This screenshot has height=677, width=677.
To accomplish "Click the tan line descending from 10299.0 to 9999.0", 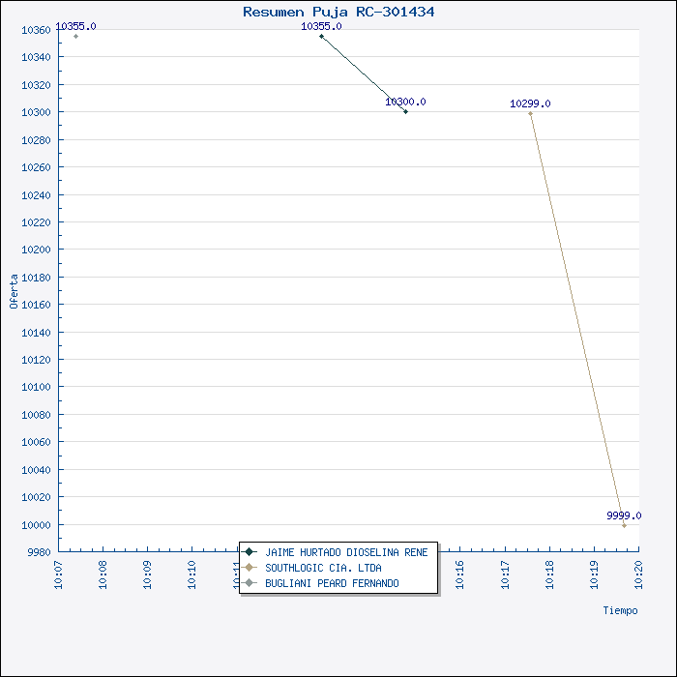I will (x=576, y=319).
